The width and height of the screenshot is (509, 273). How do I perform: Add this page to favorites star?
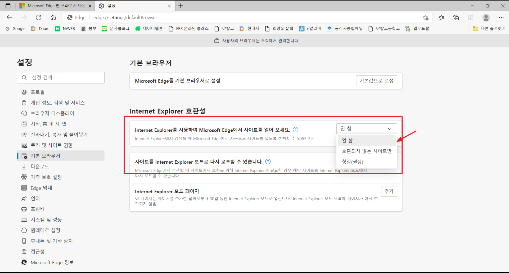tap(426, 17)
